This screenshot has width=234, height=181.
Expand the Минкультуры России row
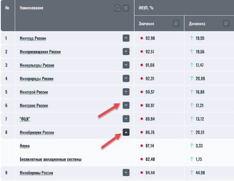126,65
